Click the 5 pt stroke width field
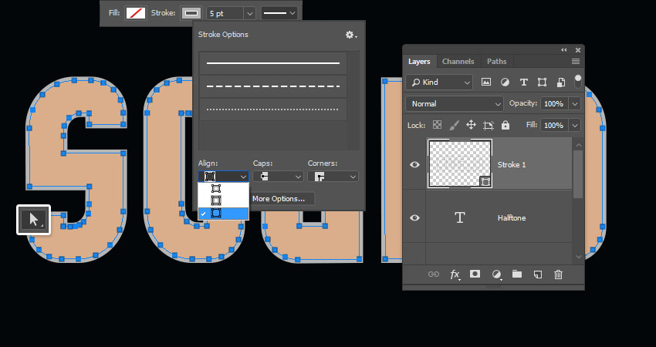 pos(225,13)
